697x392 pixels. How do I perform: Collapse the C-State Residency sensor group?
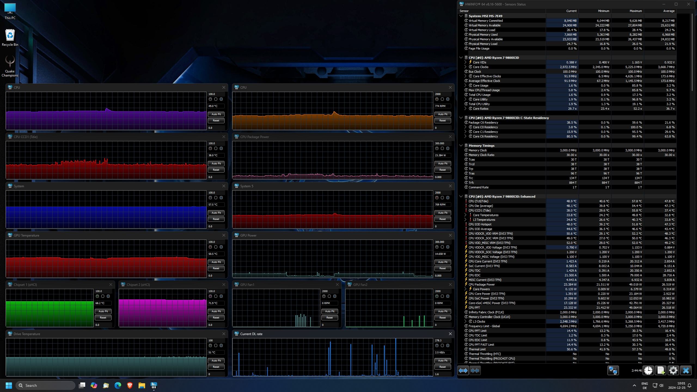coord(461,118)
